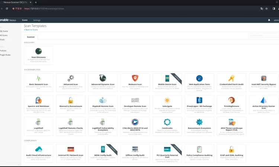Pick the Solorigate sunburst icon
Viewport: 279px width, 167px height.
167,100
